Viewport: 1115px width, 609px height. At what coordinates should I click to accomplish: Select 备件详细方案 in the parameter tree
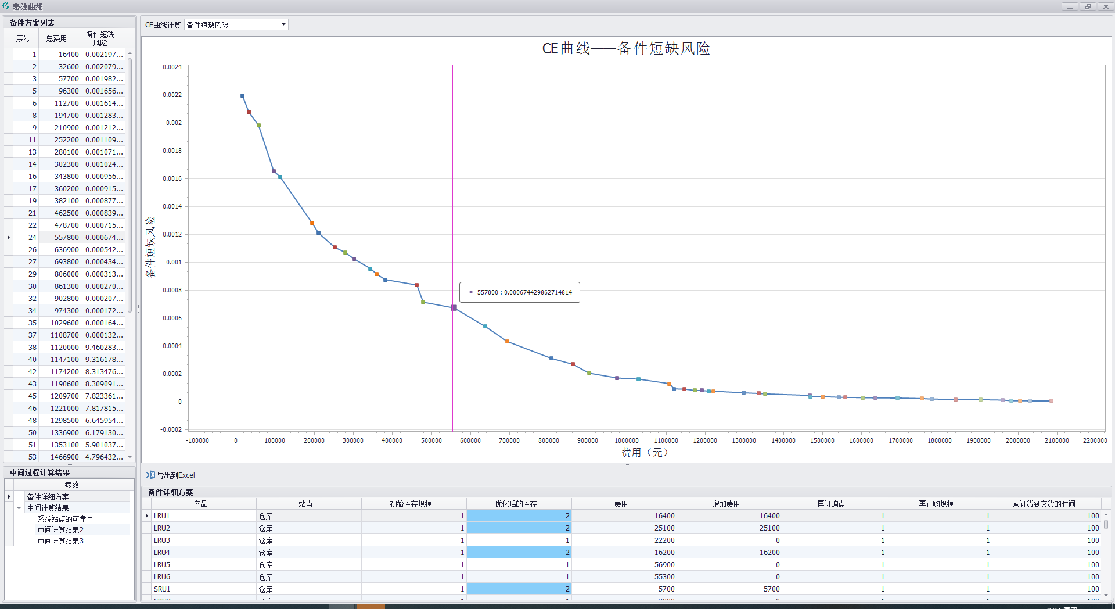[48, 497]
